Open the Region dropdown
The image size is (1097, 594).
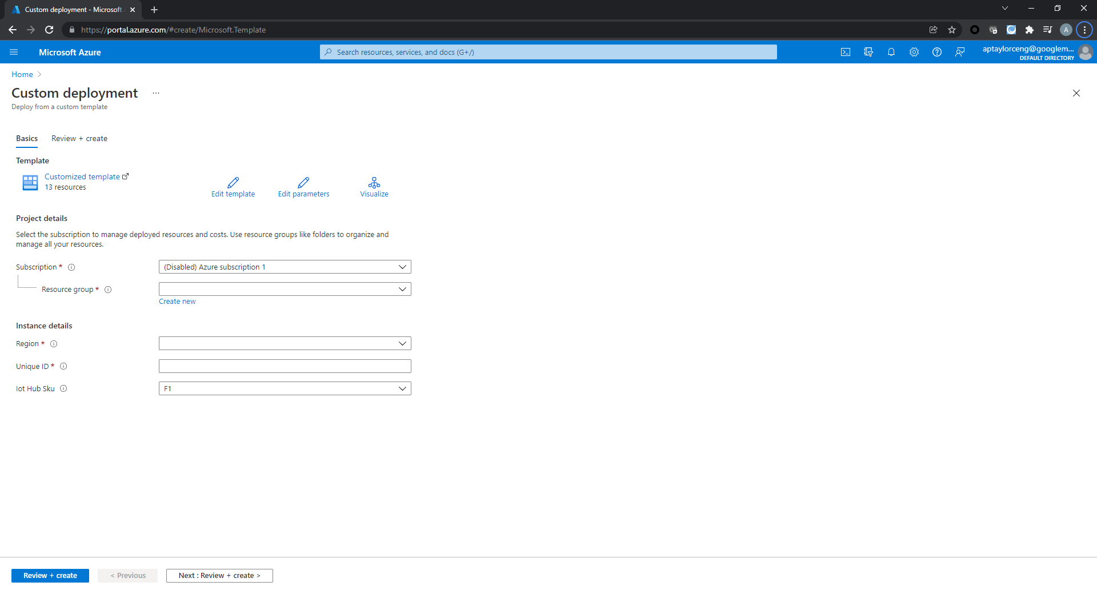[x=285, y=343]
